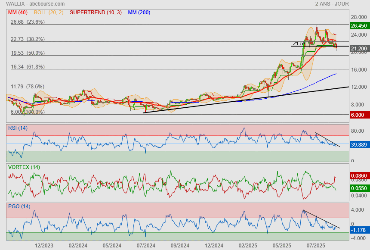Viewport: 370px width, 250px height.
Task: Click the red 6.000 price tag
Action: point(358,115)
